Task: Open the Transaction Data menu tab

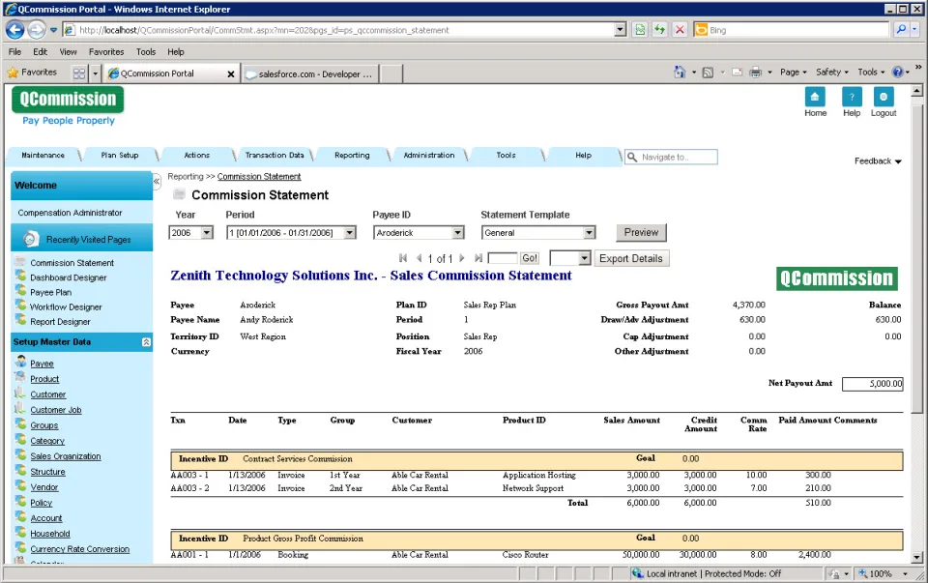Action: (275, 155)
